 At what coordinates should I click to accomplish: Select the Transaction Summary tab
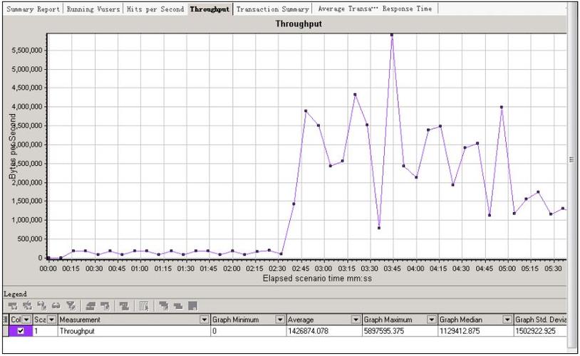(x=272, y=9)
